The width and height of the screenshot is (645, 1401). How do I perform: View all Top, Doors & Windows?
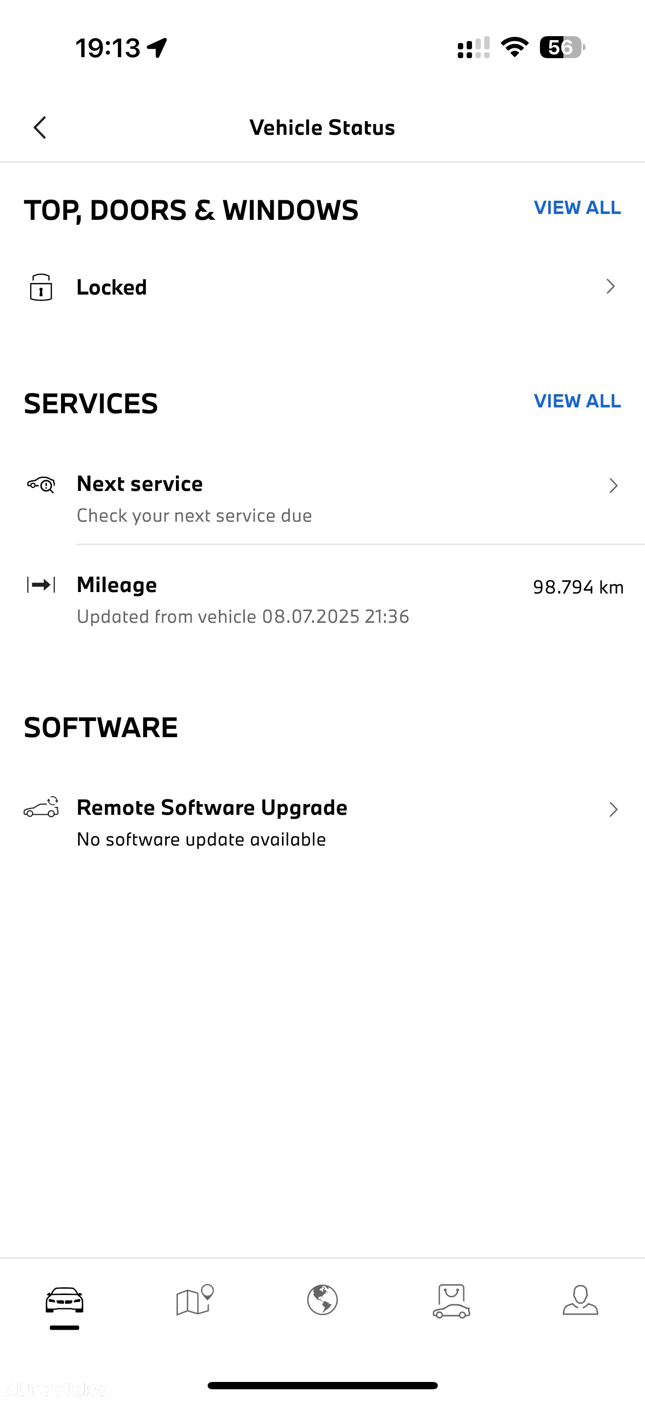pyautogui.click(x=577, y=208)
